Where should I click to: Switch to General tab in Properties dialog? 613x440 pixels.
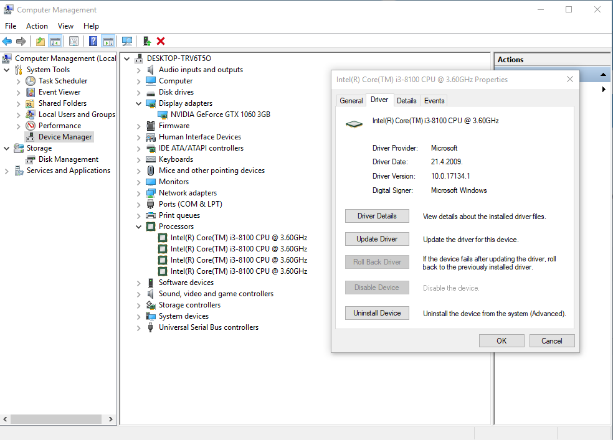click(351, 101)
